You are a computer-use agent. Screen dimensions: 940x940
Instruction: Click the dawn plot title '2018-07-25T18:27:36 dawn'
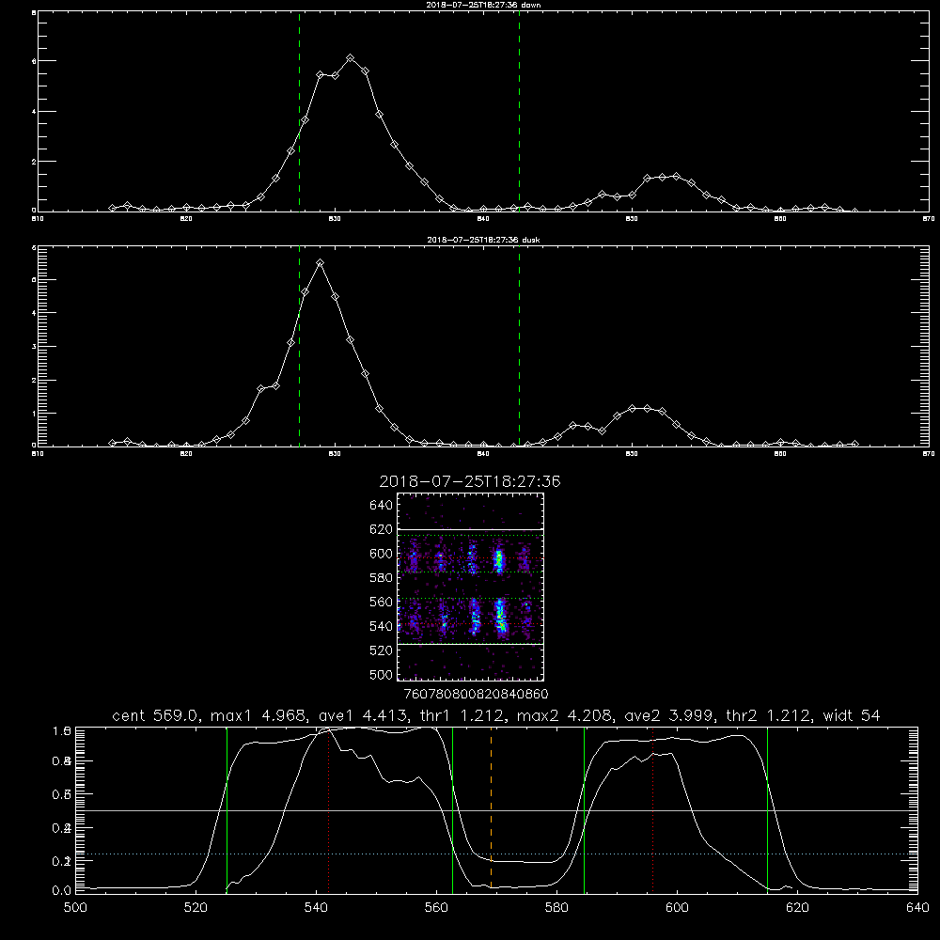(483, 5)
